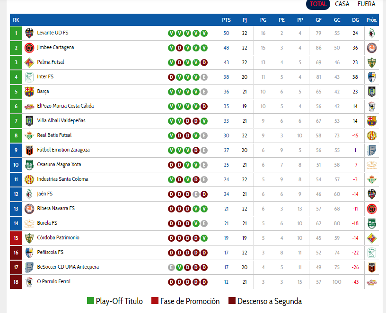Sort table by DG column header

(356, 20)
